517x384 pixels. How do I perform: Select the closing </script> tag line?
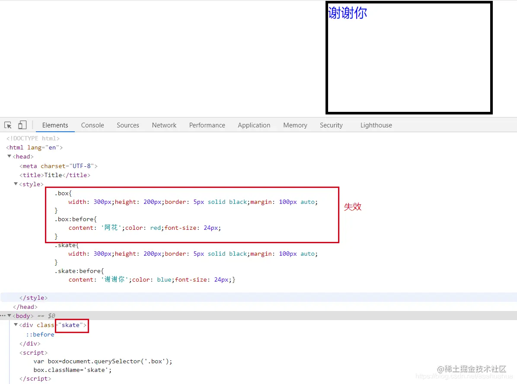(x=35, y=379)
